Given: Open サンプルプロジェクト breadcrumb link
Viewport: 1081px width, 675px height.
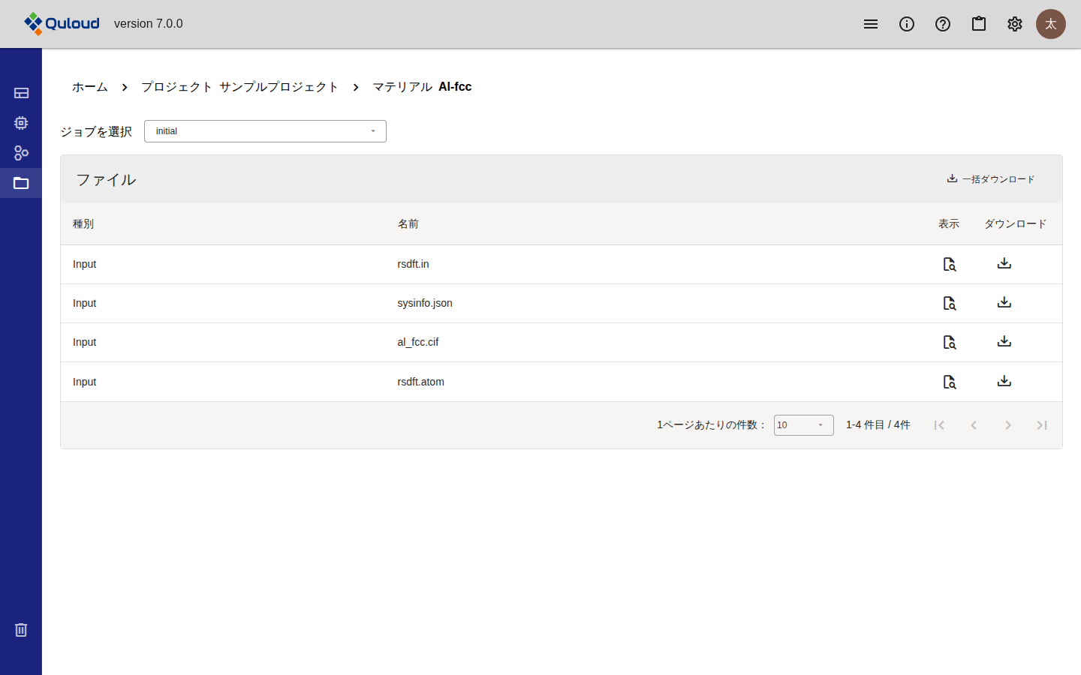Looking at the screenshot, I should (x=279, y=87).
